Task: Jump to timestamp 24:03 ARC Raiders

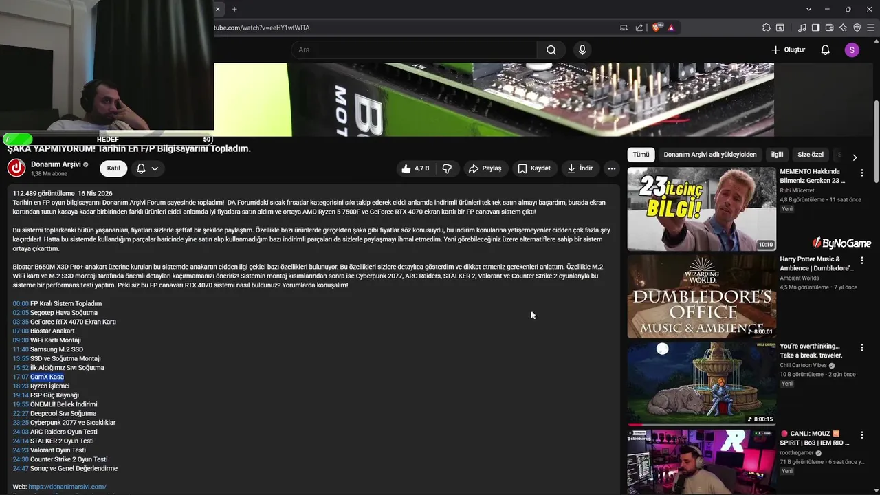Action: 21,432
